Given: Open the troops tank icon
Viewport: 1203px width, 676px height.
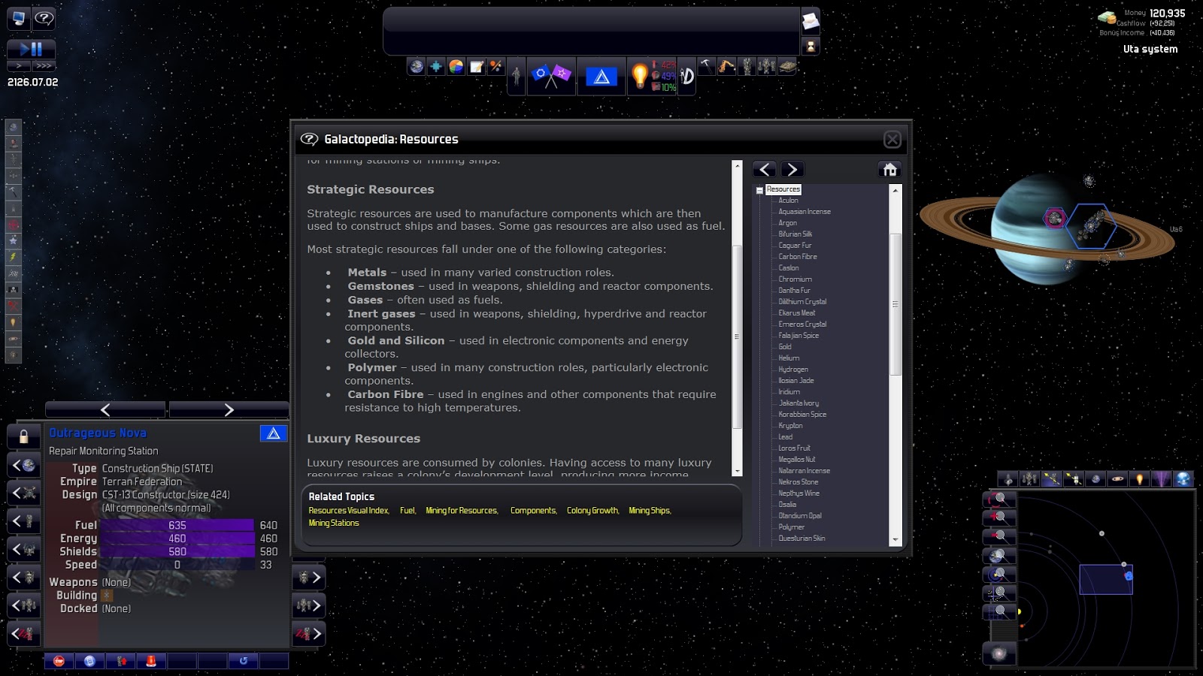Looking at the screenshot, I should tap(787, 67).
